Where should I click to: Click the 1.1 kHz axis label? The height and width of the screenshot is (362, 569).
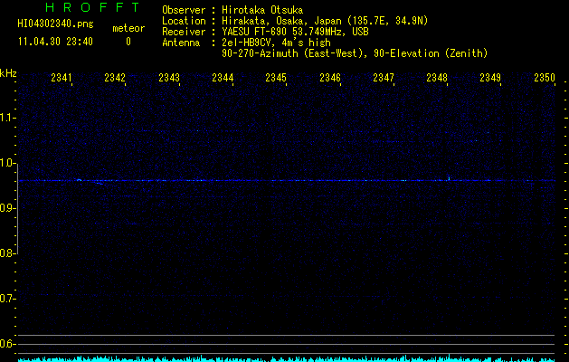pos(8,118)
